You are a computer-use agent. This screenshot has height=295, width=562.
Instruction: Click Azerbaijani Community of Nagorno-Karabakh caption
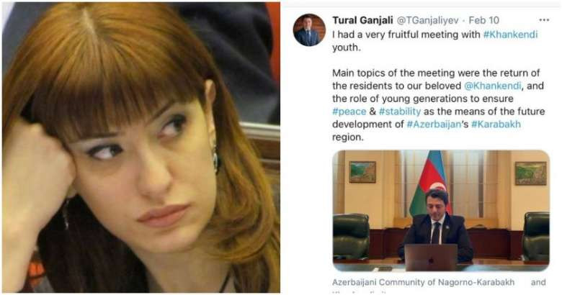pyautogui.click(x=423, y=283)
